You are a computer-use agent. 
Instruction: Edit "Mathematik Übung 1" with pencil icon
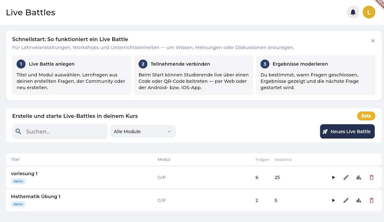[x=346, y=200]
